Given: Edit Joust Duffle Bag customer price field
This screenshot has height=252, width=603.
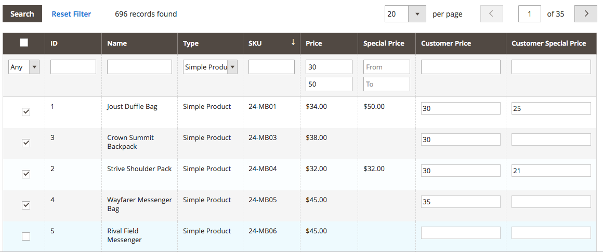Looking at the screenshot, I should [461, 108].
